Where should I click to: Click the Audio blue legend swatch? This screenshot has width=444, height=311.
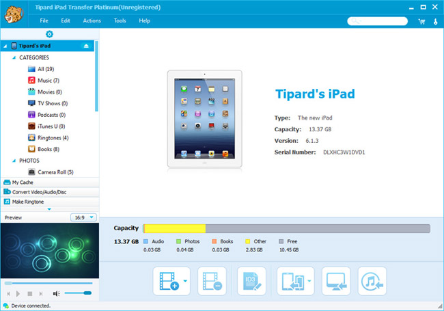145,241
